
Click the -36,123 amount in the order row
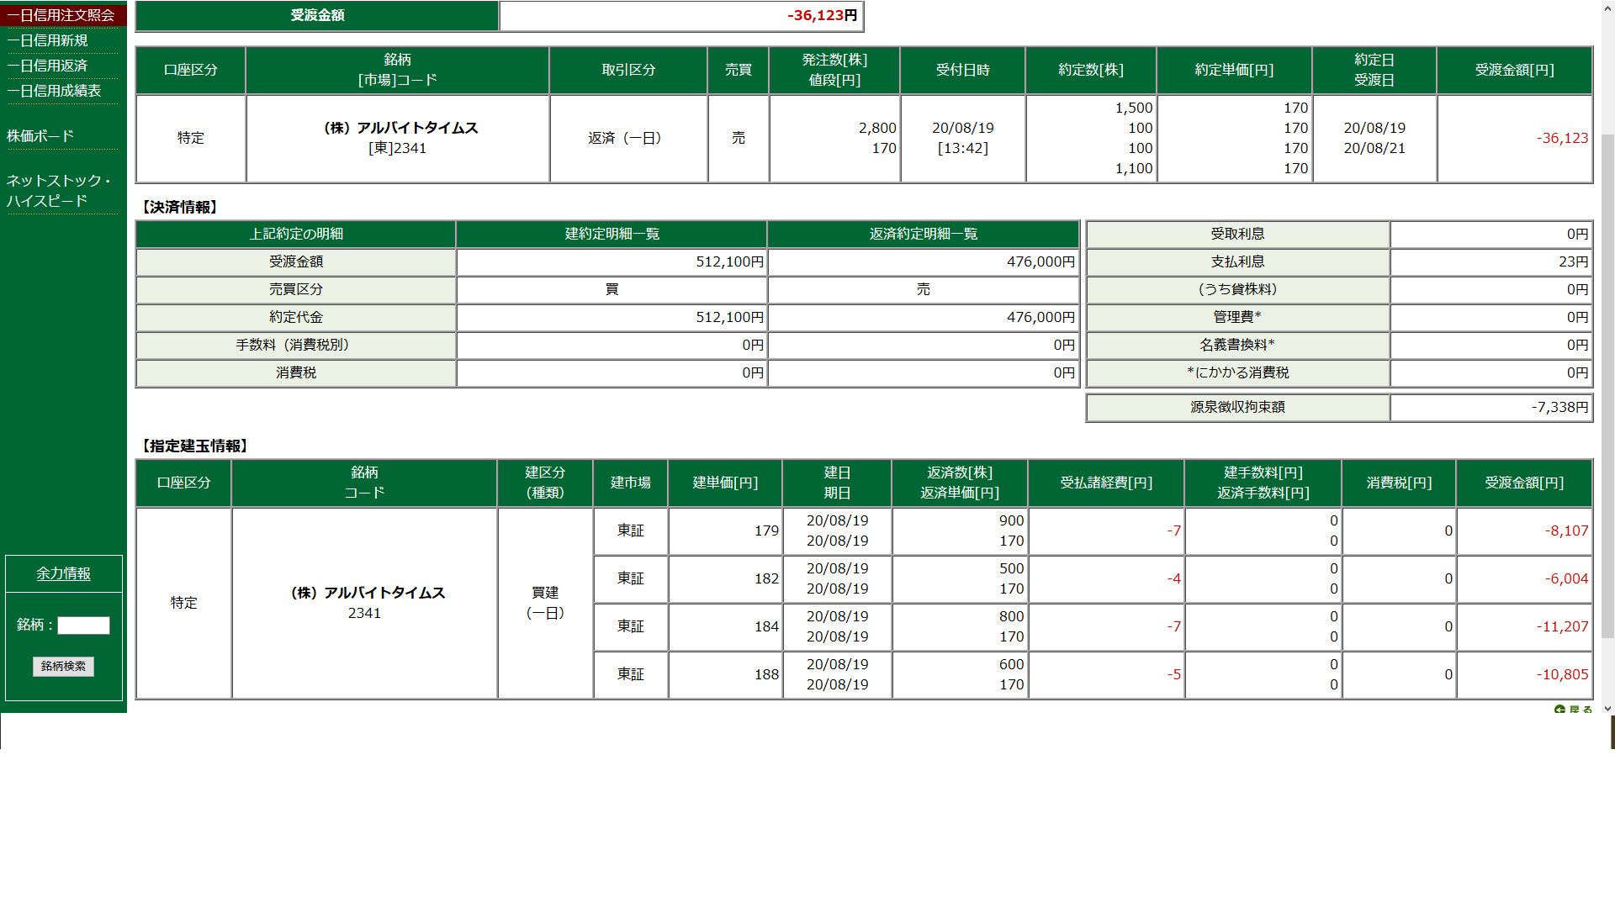(1561, 138)
